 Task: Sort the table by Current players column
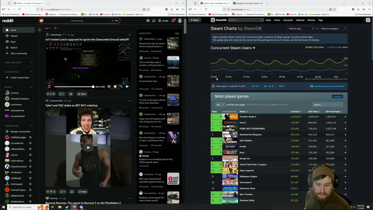coord(295,111)
